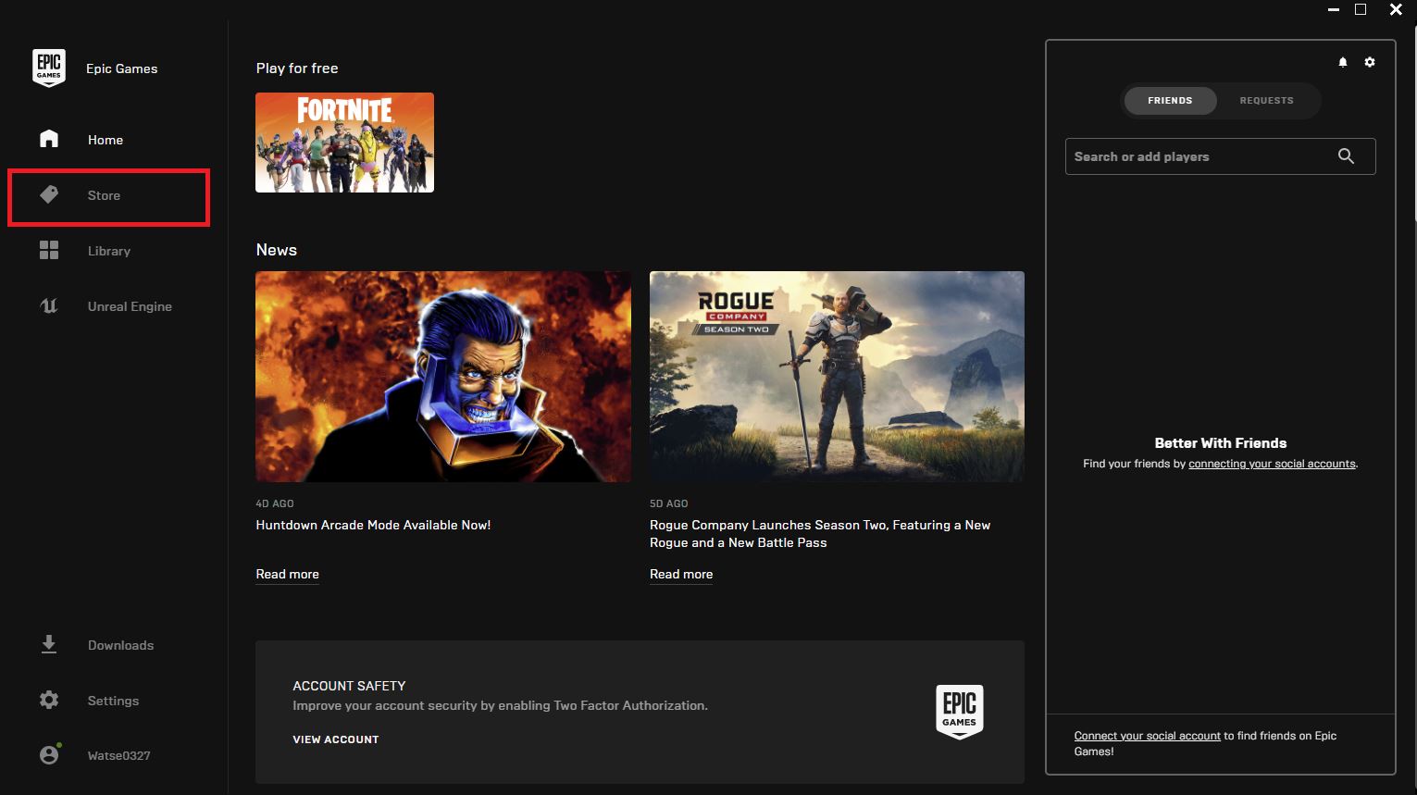Open the Fortnite free game thumbnail
Screen dimensions: 1417x795
point(344,143)
